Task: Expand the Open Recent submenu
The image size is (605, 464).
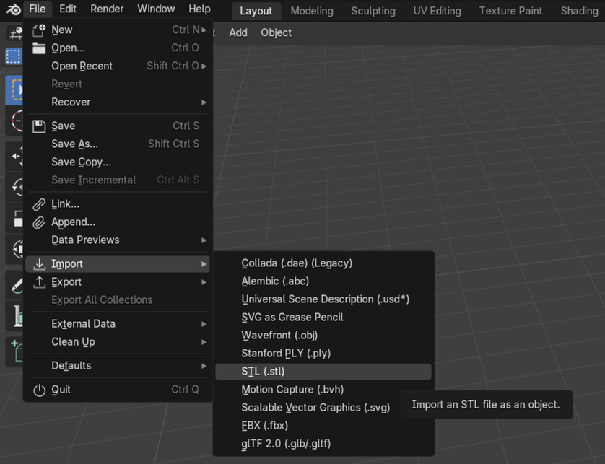Action: 82,66
